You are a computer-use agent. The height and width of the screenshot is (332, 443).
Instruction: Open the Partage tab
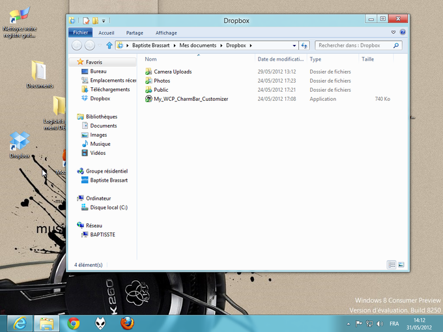[x=134, y=33]
